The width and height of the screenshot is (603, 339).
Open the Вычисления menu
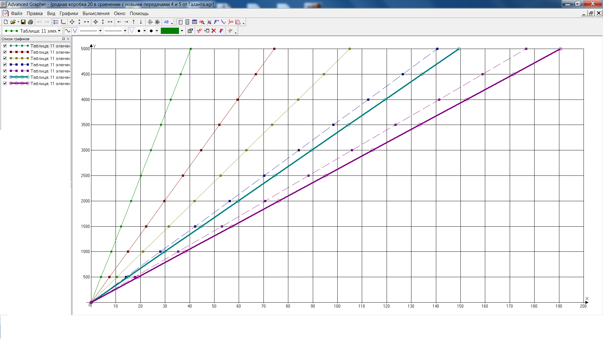pyautogui.click(x=96, y=13)
